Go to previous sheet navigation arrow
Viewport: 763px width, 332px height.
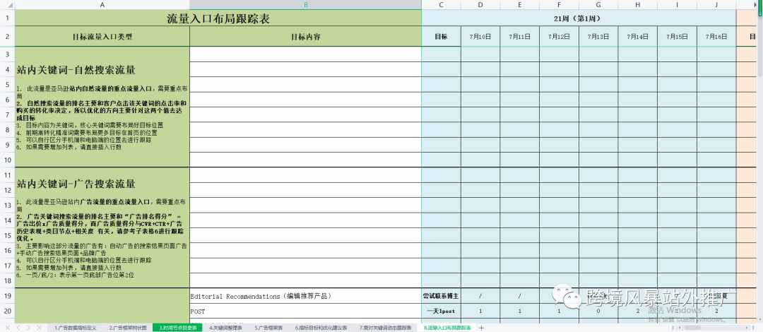pos(18,328)
